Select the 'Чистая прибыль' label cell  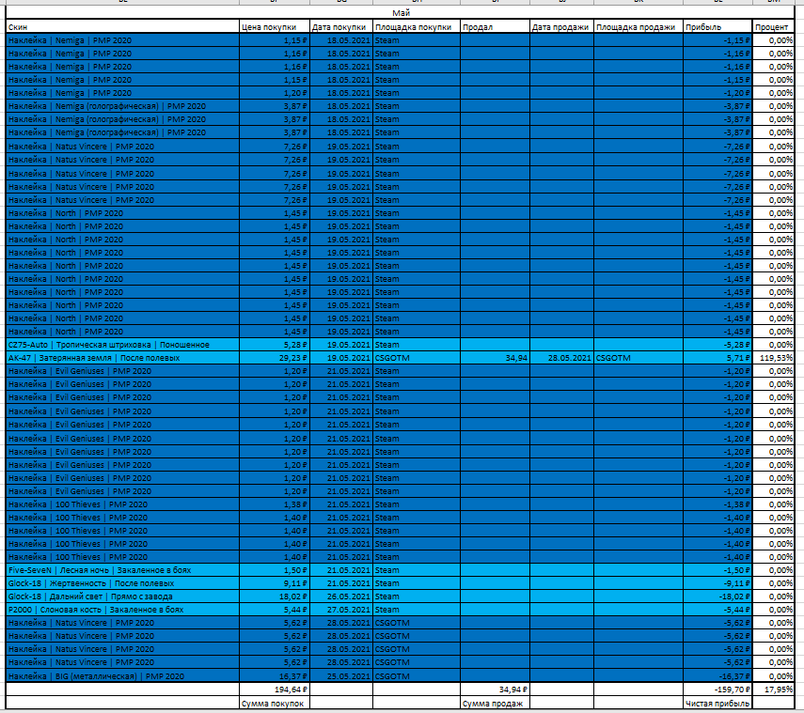pos(717,704)
